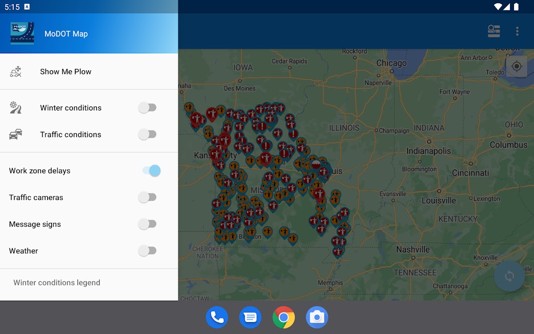Tap the Work zone delays label

click(40, 171)
